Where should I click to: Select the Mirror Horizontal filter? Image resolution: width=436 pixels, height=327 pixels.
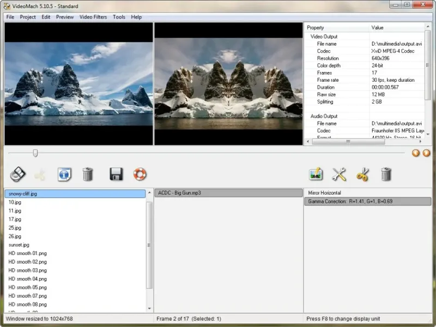325,193
